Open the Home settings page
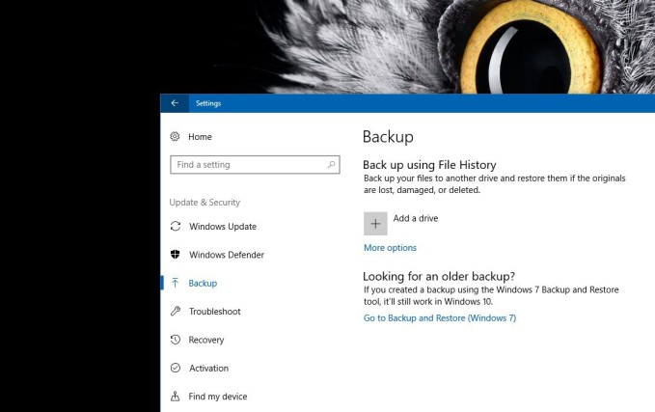655x412 pixels. (200, 137)
